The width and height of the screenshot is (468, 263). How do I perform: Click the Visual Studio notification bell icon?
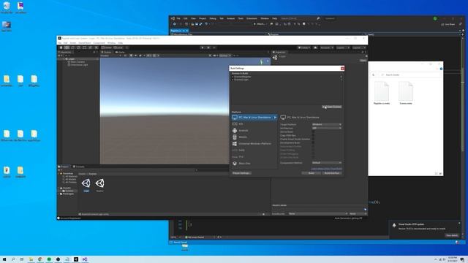click(x=394, y=225)
